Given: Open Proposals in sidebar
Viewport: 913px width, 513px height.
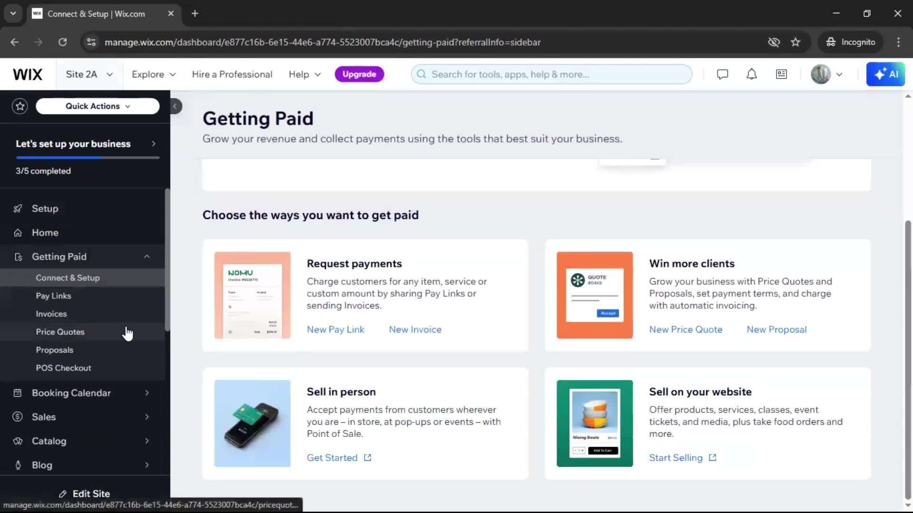Looking at the screenshot, I should [55, 350].
